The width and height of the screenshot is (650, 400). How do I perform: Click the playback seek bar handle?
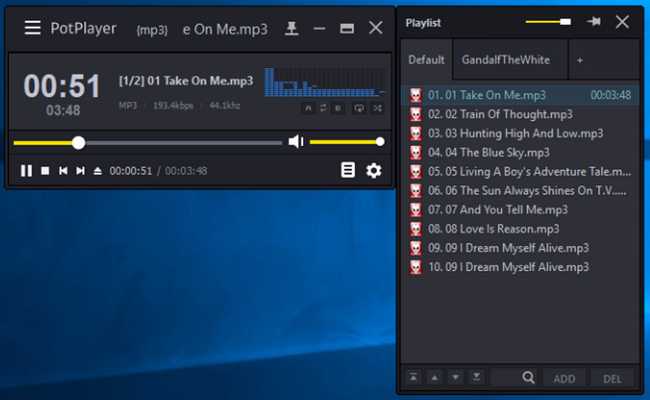[x=78, y=143]
